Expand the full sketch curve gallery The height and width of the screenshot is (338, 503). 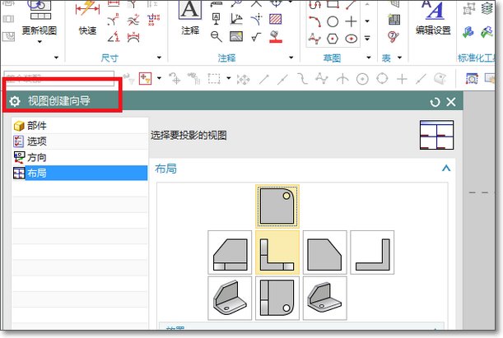click(x=367, y=38)
